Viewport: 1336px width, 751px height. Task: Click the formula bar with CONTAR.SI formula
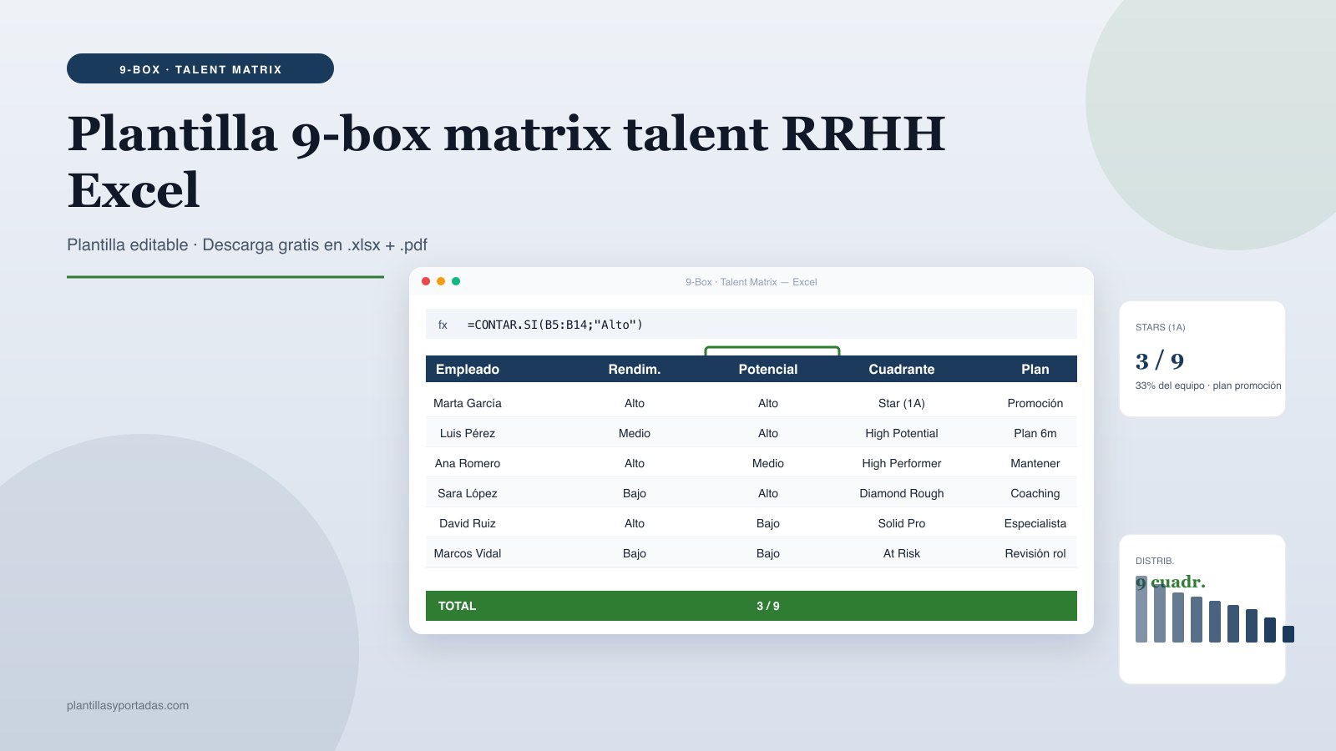[751, 324]
